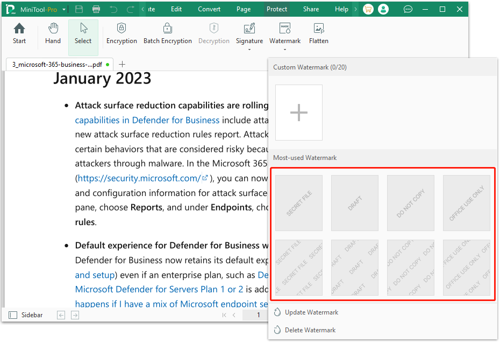Select the Hand tool
500x342 pixels.
pos(53,33)
